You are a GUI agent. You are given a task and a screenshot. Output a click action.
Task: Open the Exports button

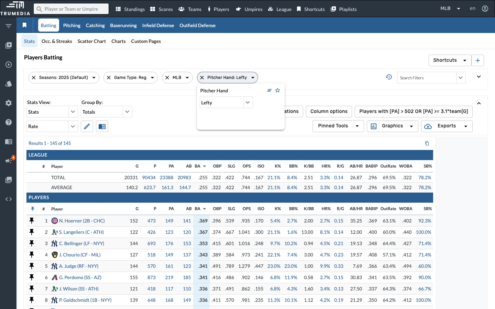pos(447,126)
